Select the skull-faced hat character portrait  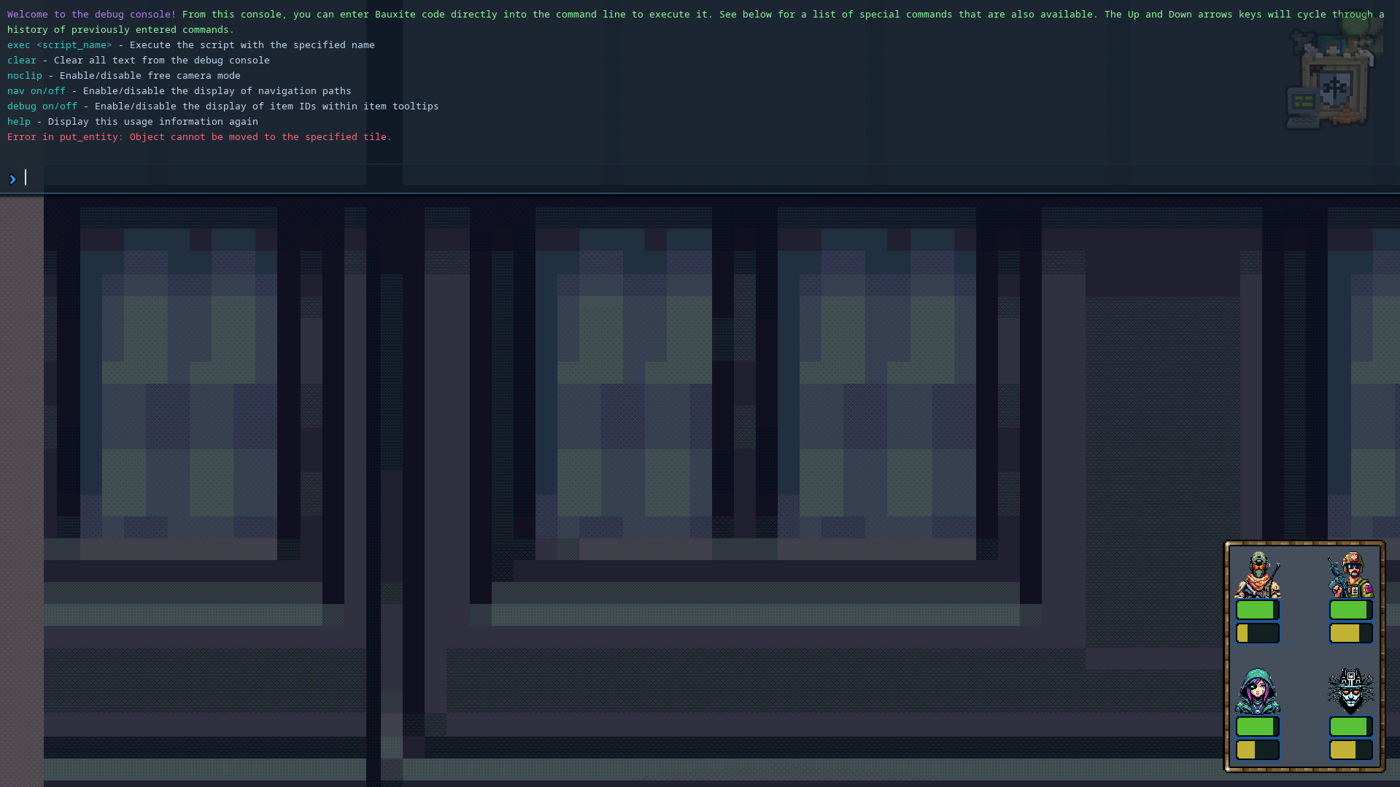click(1351, 691)
